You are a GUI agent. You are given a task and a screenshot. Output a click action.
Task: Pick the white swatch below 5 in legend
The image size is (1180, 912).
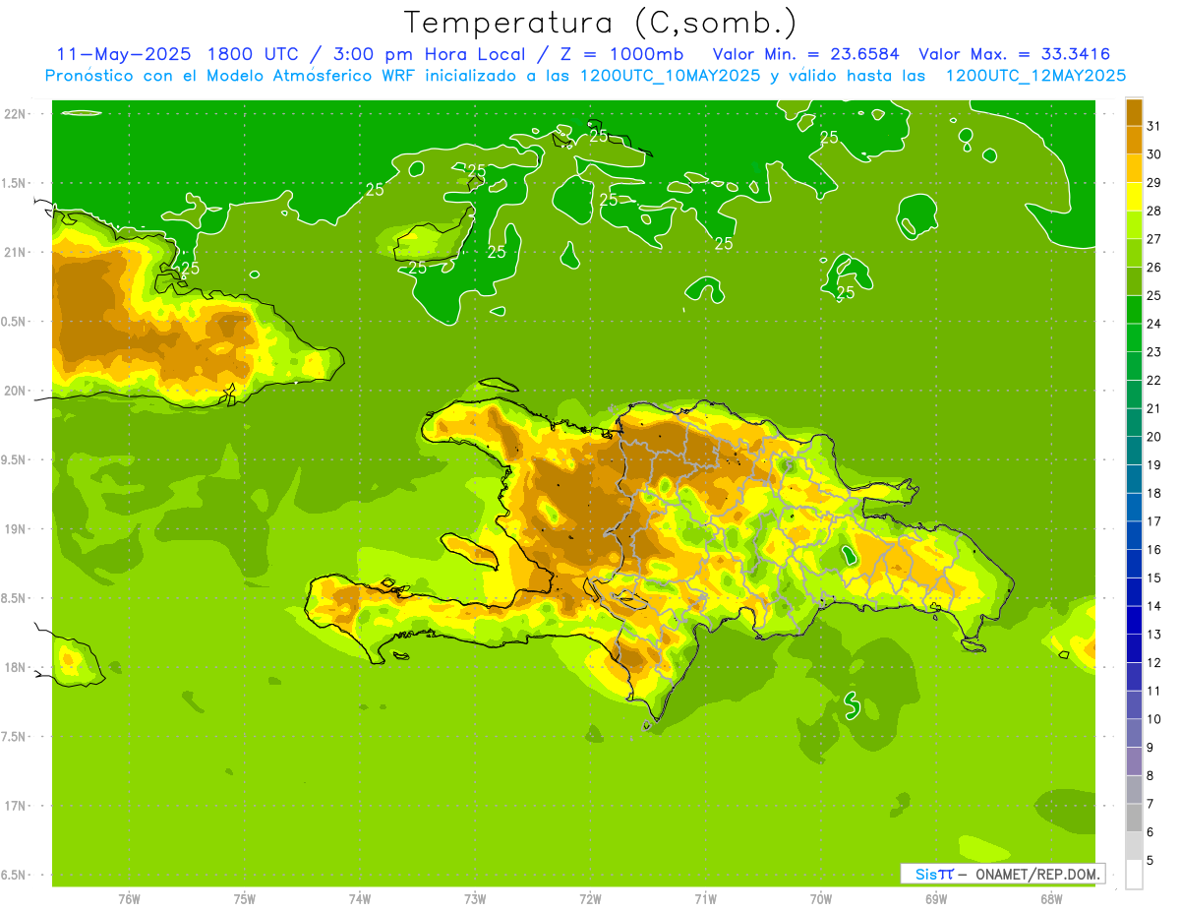coord(1134,874)
